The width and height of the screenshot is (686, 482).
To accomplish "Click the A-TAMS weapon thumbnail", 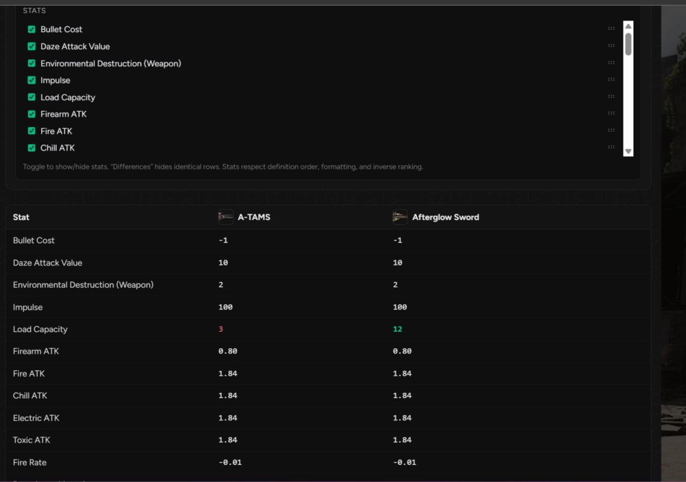I will [x=225, y=217].
